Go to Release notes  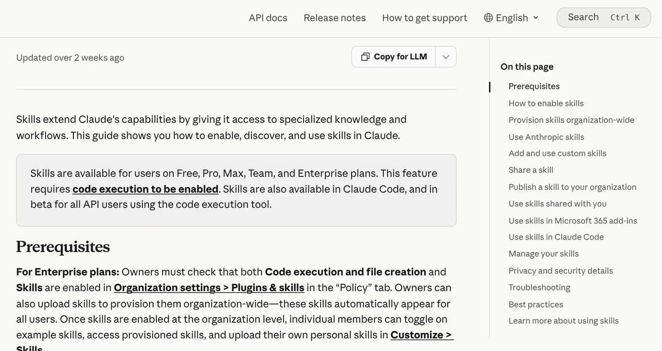pyautogui.click(x=335, y=17)
